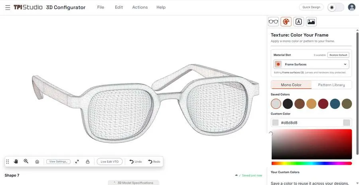
Task: Click the #d8d8d8 hex color field
Action: point(311,123)
